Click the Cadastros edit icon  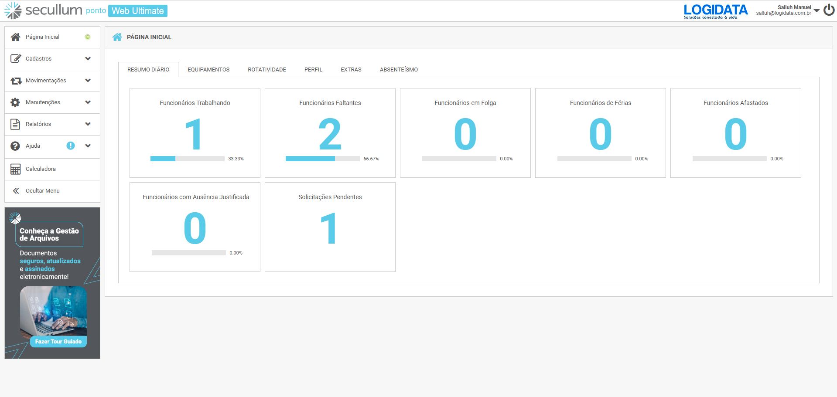[x=16, y=59]
